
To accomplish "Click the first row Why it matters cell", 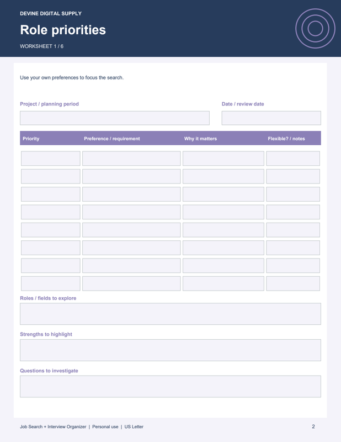I will coord(223,159).
